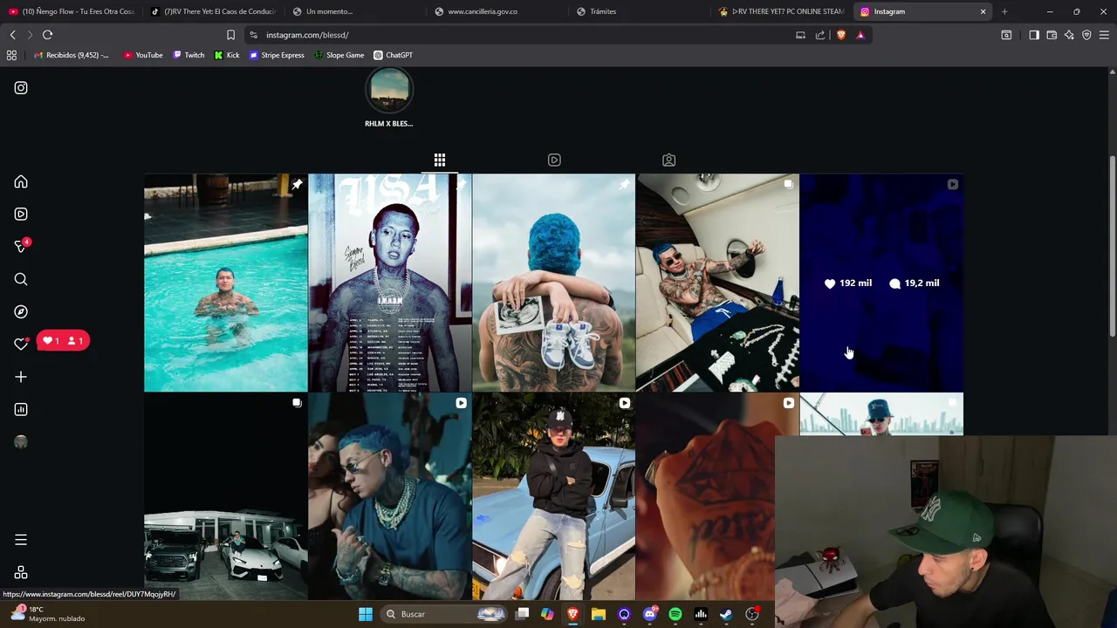Toggle the browser sidebar panel
Image resolution: width=1117 pixels, height=628 pixels.
[1034, 35]
